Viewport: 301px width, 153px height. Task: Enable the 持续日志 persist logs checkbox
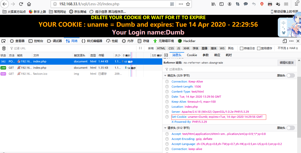pos(241,48)
